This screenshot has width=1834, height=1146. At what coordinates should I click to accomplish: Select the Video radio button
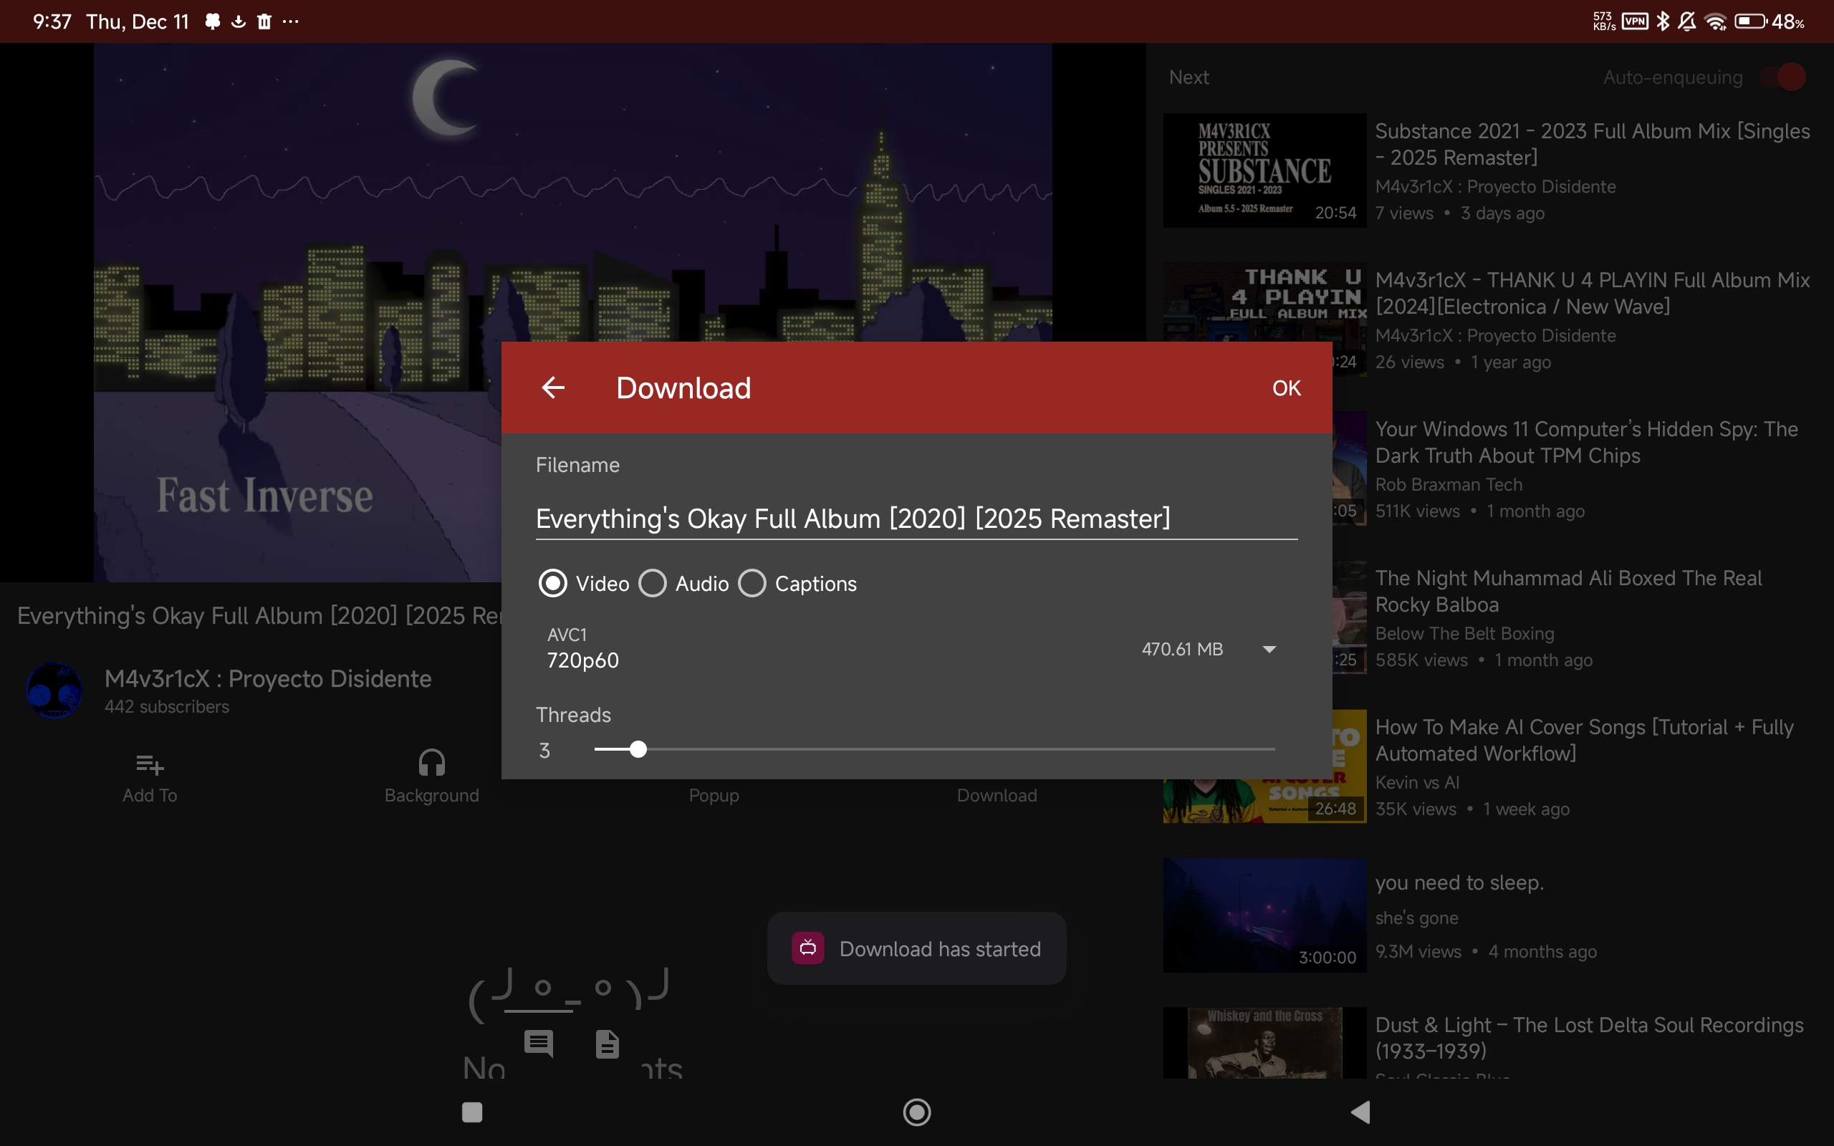(552, 584)
